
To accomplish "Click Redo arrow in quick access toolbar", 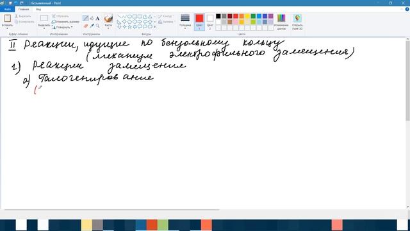I will [22, 3].
